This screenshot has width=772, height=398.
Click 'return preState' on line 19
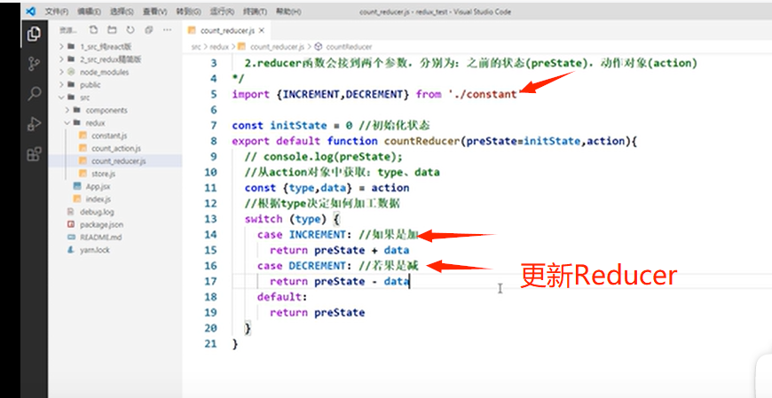point(317,312)
